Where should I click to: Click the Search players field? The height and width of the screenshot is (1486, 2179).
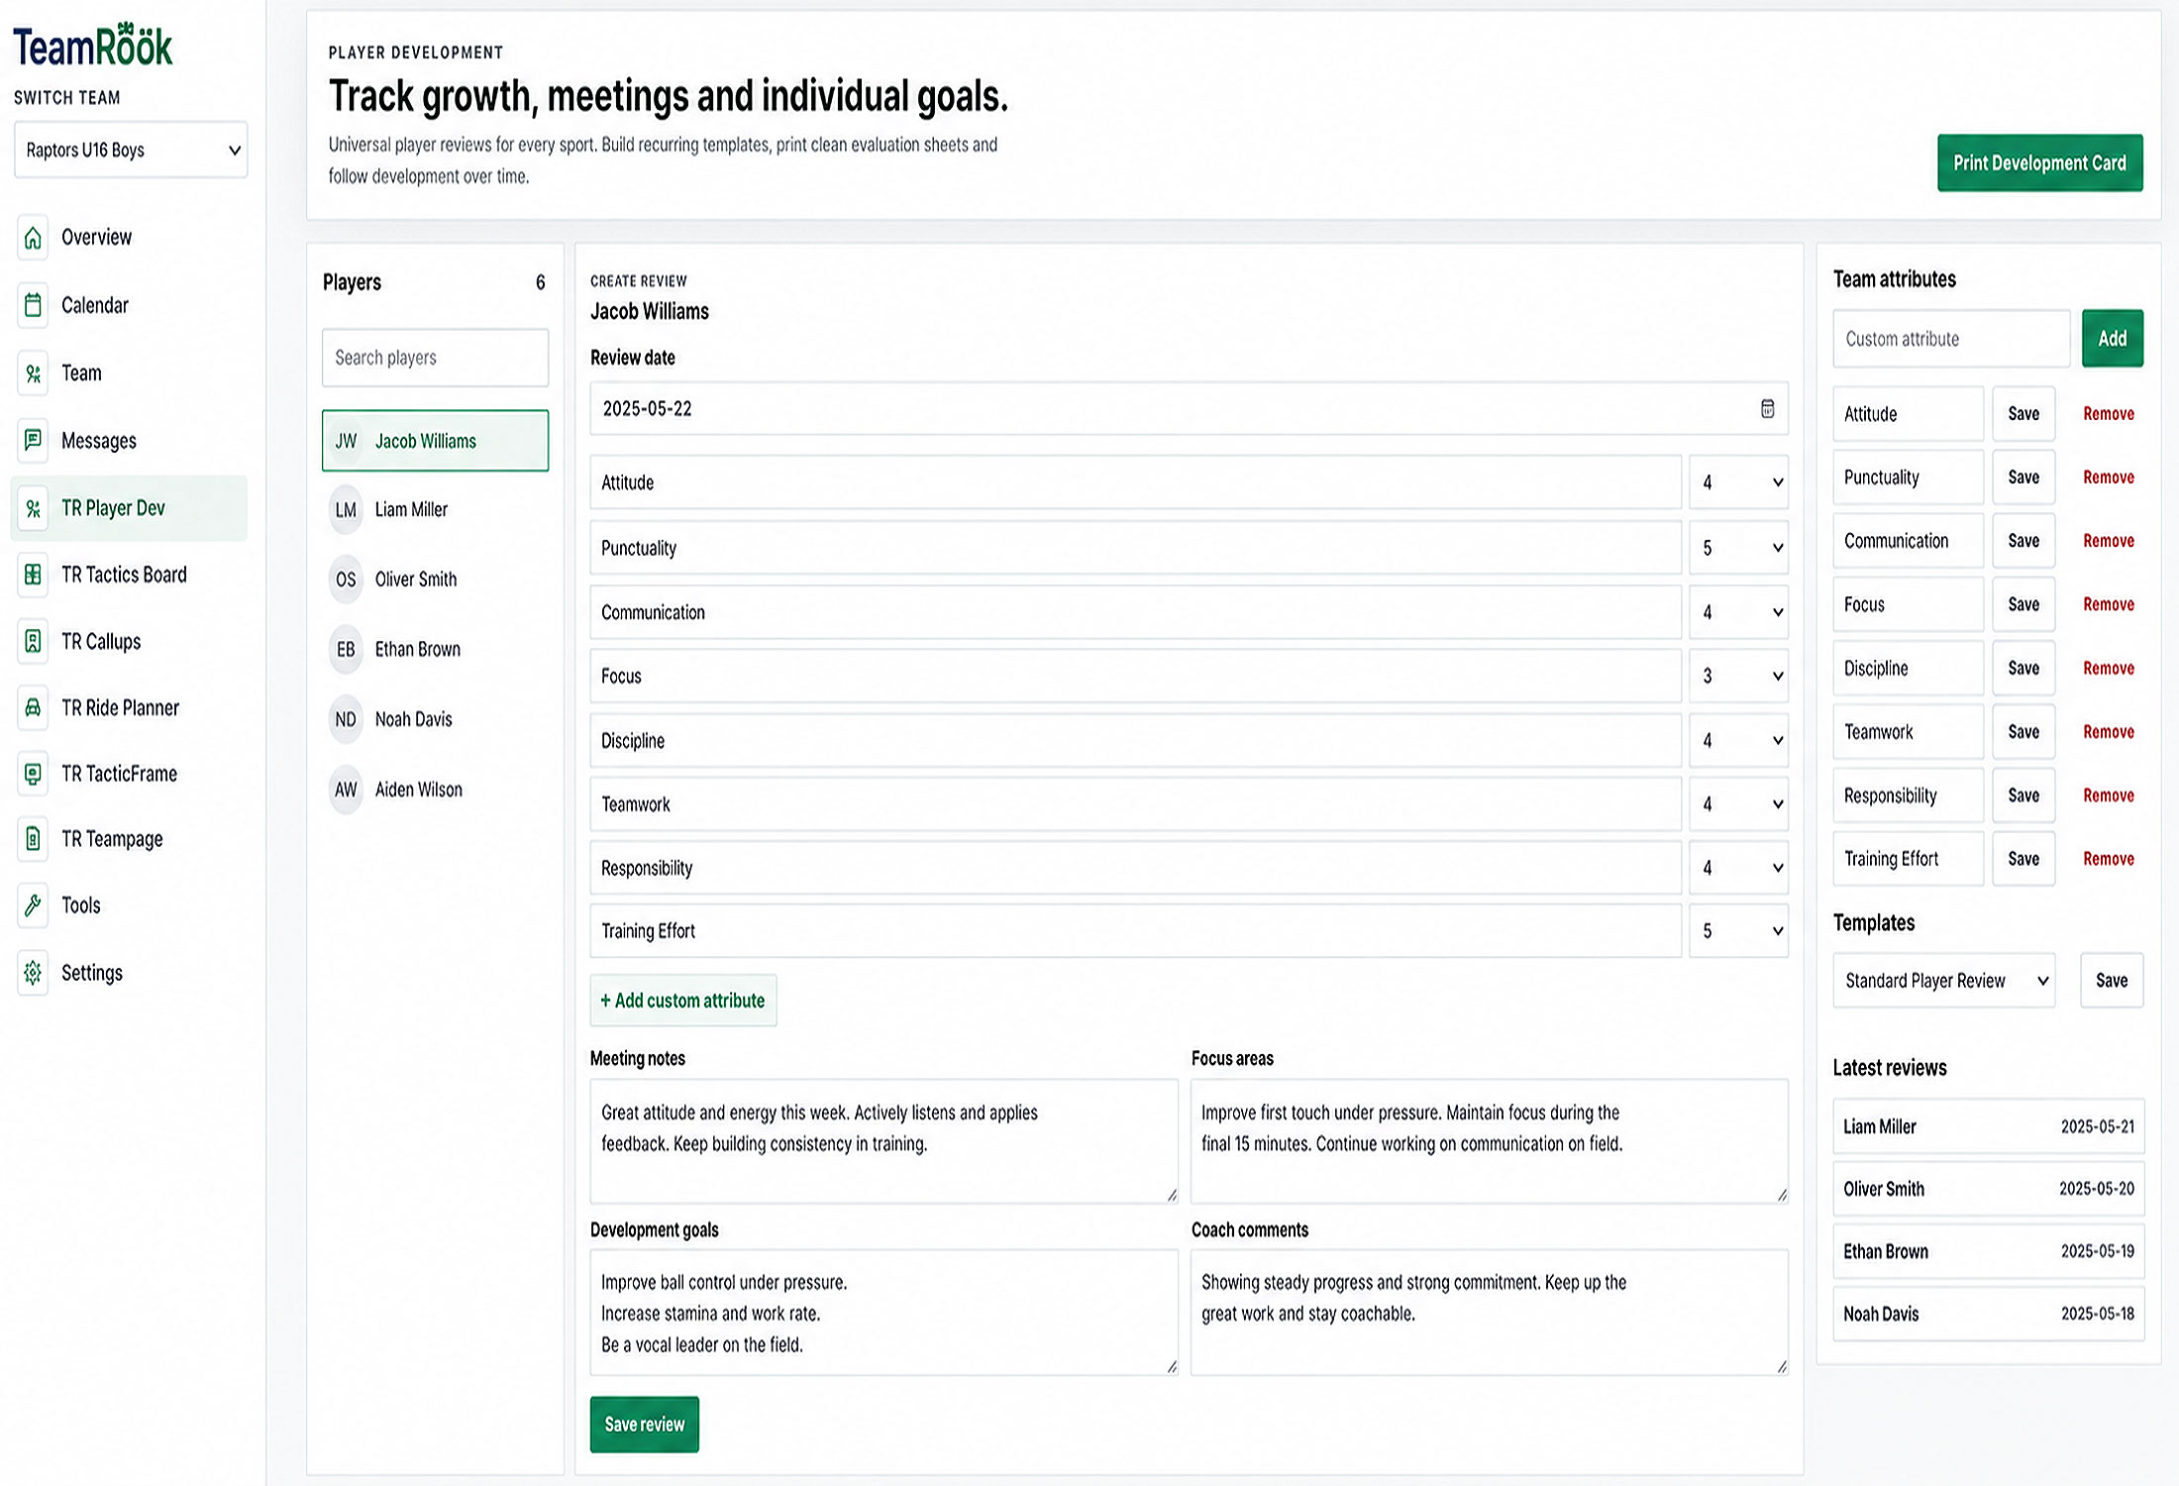(x=435, y=358)
